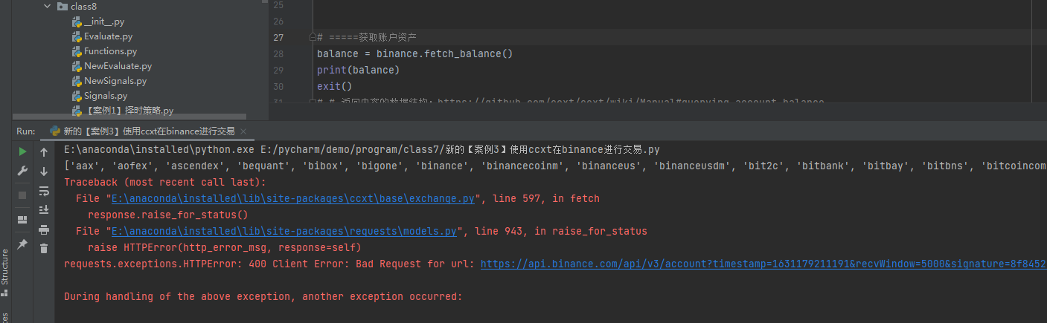Toggle Soft-Wrap in the Run console
Image resolution: width=1047 pixels, height=323 pixels.
pyautogui.click(x=44, y=191)
